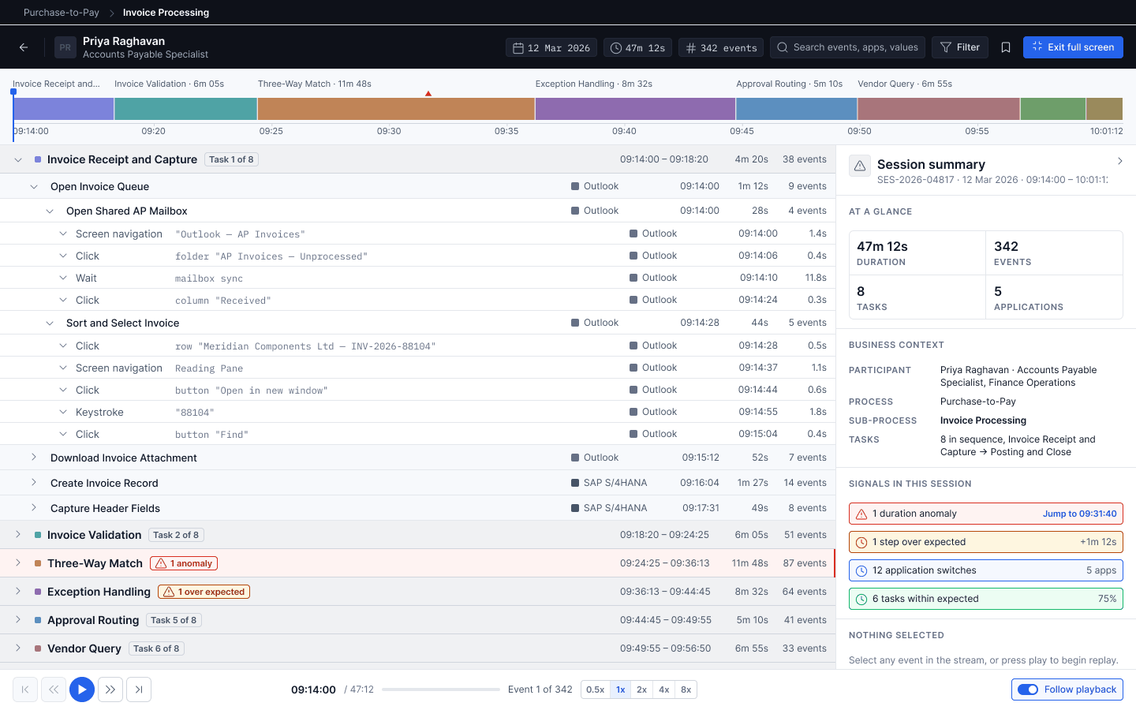1136x710 pixels.
Task: Select the Wait mailbox sync event row
Action: 417,278
